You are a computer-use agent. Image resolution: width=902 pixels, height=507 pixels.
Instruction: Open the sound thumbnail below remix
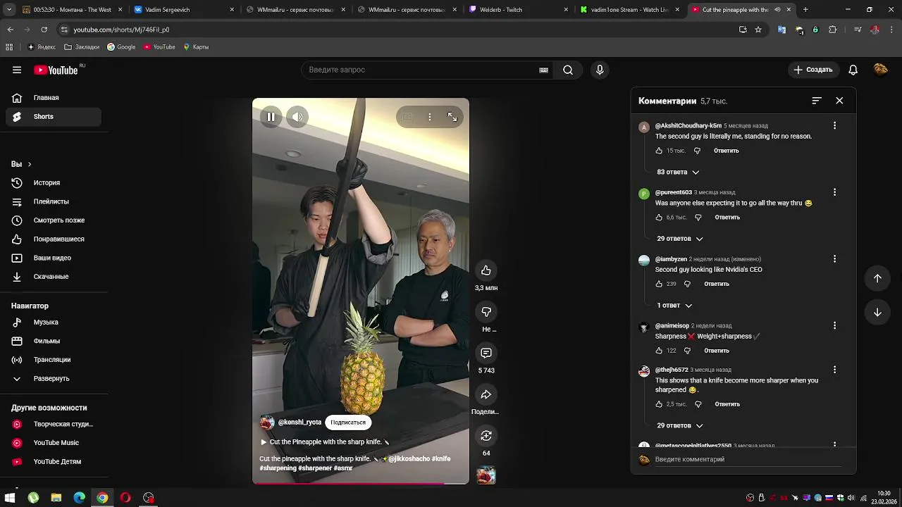click(x=486, y=475)
